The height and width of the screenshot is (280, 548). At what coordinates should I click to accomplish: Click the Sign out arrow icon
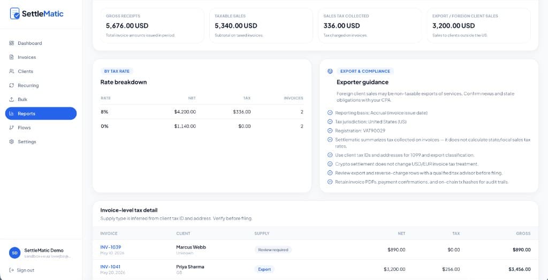point(11,270)
